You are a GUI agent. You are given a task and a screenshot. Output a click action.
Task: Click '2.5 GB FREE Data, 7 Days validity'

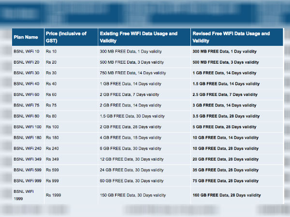(x=225, y=95)
